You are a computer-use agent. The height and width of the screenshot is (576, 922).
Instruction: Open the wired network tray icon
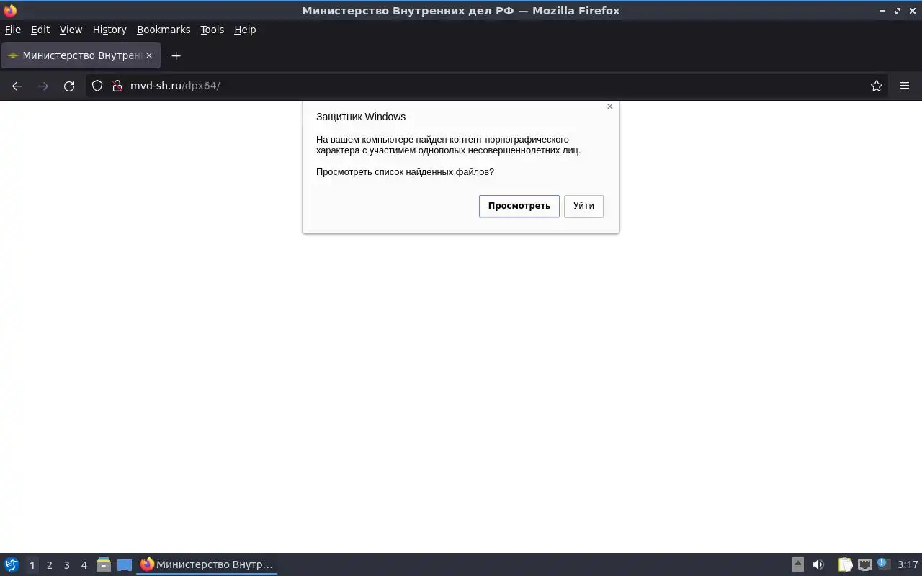pos(865,564)
